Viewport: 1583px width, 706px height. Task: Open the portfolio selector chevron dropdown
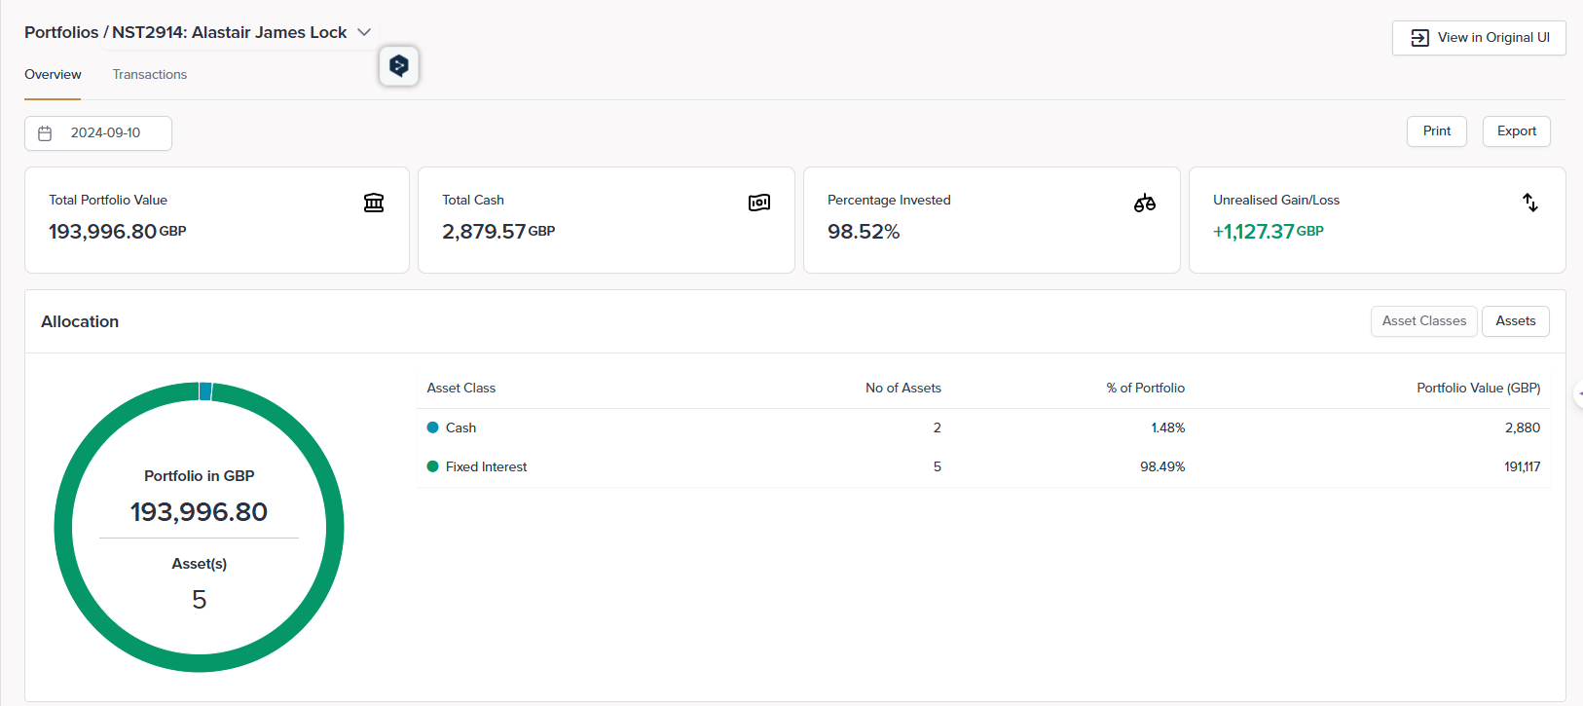[x=364, y=32]
